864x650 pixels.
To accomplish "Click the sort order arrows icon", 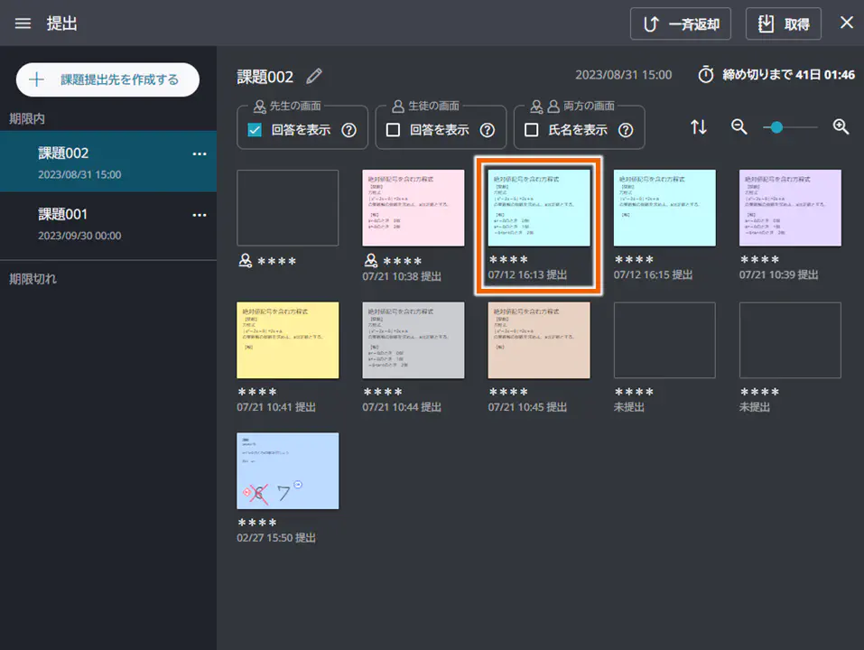I will pyautogui.click(x=699, y=127).
